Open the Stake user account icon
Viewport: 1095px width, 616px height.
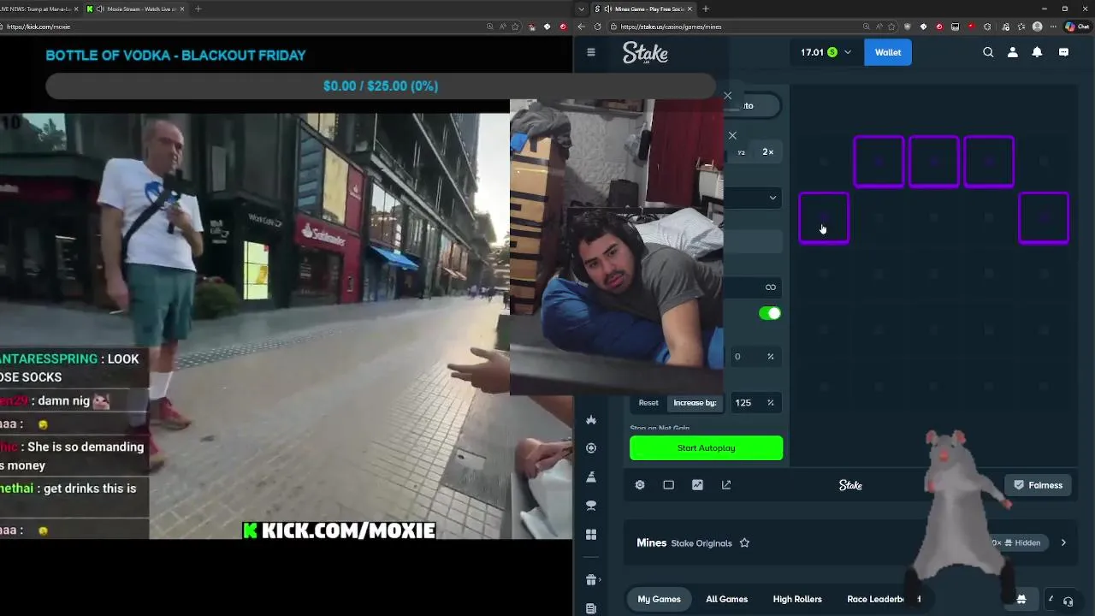(1013, 52)
